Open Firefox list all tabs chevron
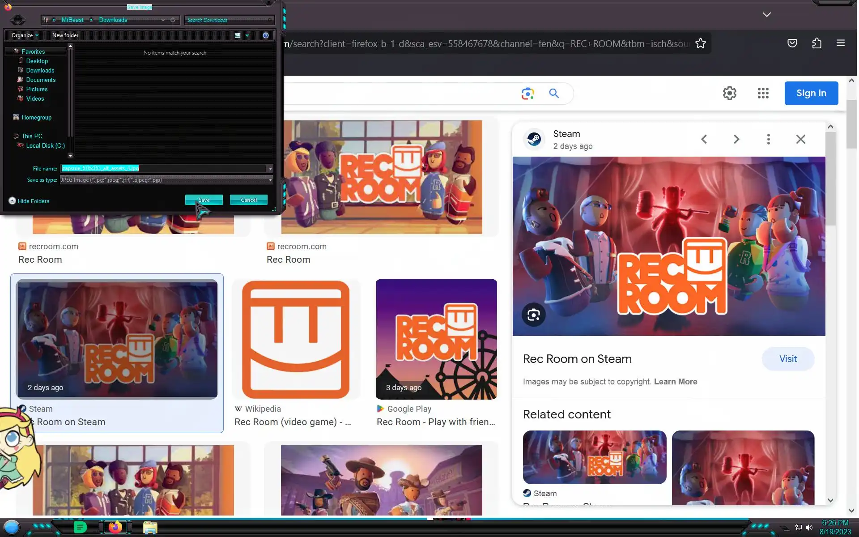859x537 pixels. tap(766, 15)
